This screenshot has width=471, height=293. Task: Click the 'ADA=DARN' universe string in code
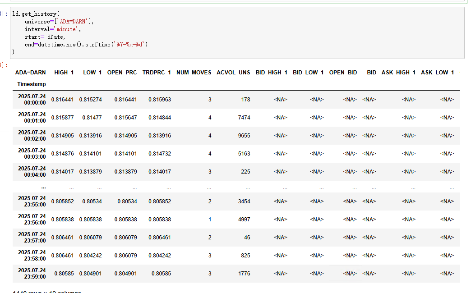click(72, 22)
